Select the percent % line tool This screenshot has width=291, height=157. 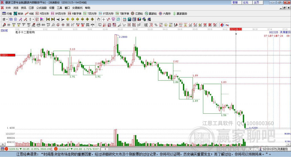156,25
